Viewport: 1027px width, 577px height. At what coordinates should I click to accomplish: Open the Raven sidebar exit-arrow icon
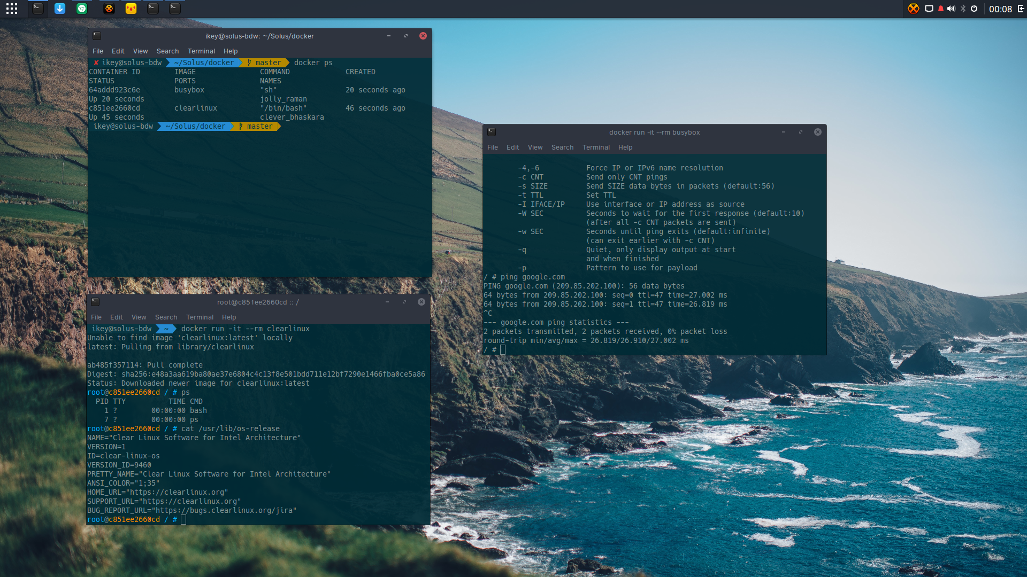[1021, 9]
